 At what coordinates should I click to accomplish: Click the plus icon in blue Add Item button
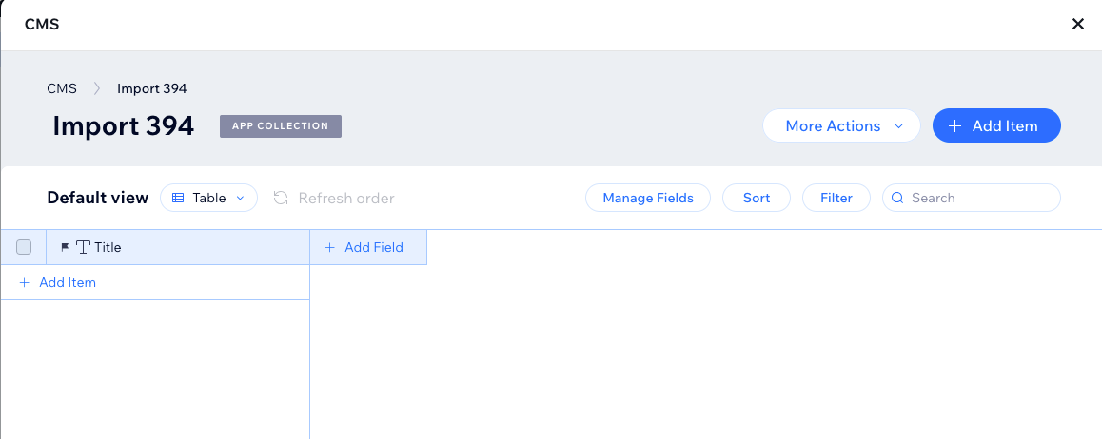coord(954,125)
